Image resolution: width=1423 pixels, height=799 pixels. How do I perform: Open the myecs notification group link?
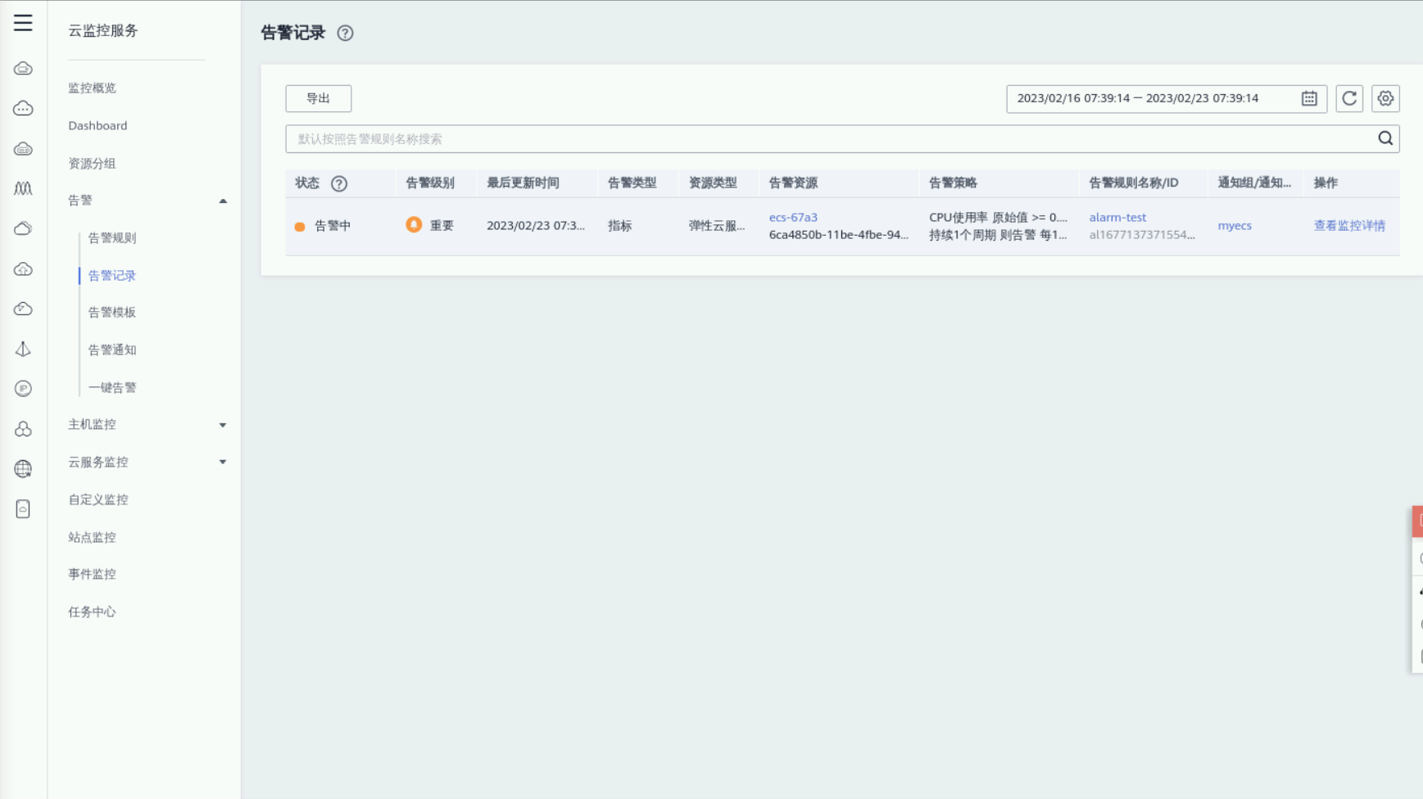1235,225
